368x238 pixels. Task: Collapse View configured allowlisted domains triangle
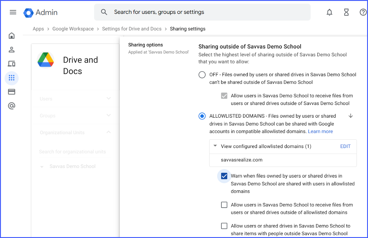point(215,146)
